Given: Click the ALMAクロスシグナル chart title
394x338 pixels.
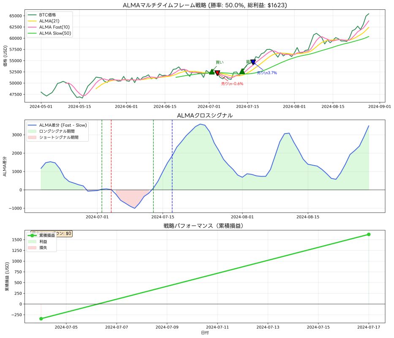Looking at the screenshot, I should (205, 114).
